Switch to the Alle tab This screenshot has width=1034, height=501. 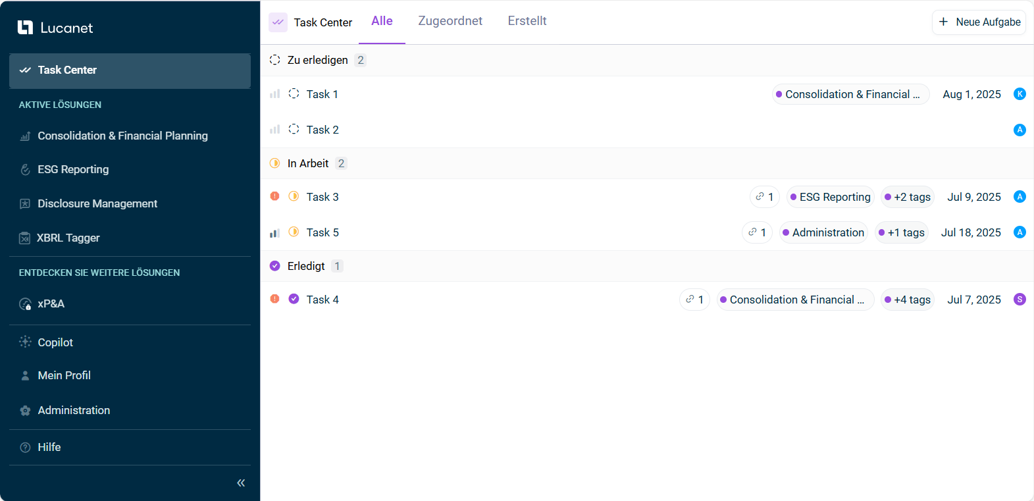382,21
